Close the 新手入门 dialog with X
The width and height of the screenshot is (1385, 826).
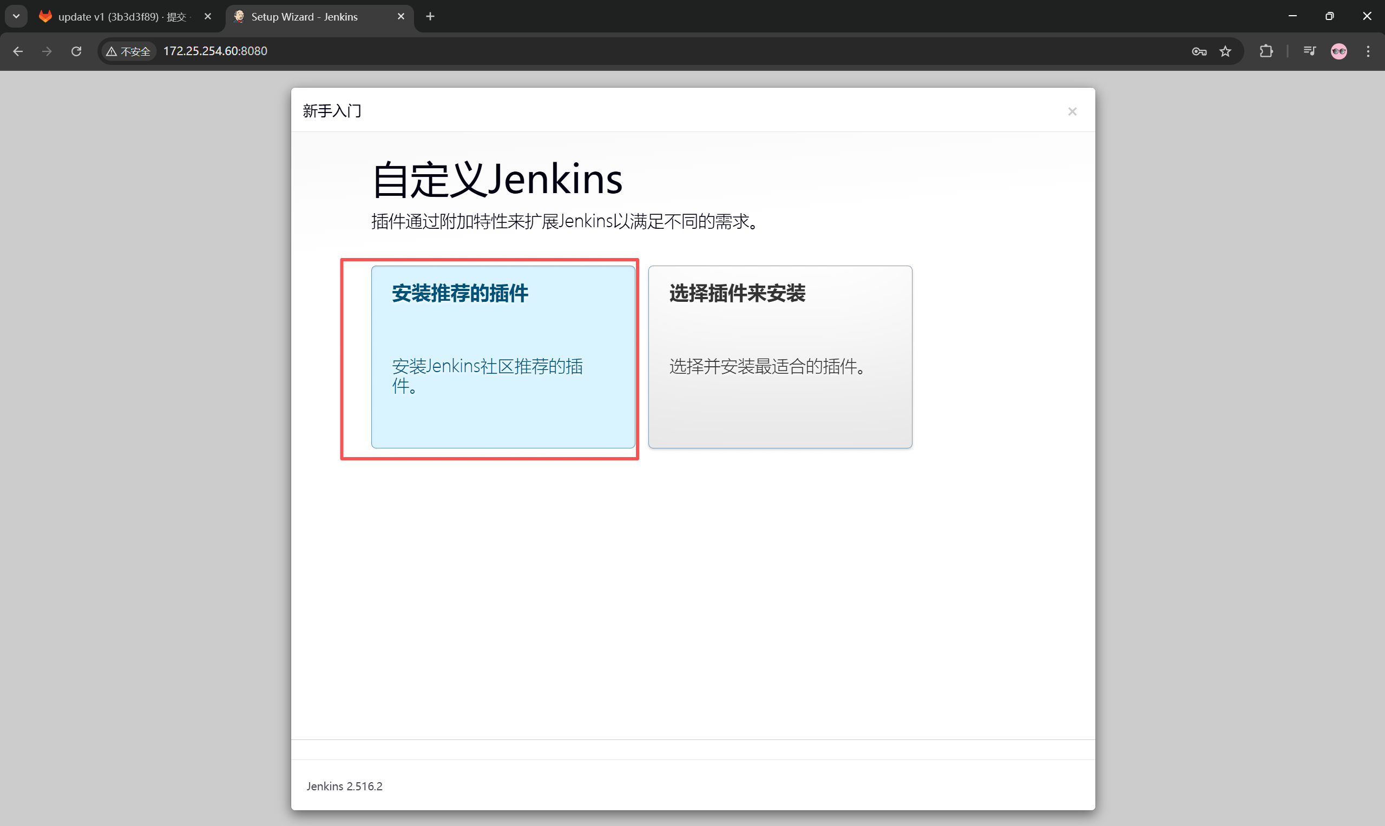[1072, 111]
